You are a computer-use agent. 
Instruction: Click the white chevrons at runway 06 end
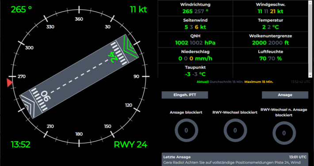(28, 106)
